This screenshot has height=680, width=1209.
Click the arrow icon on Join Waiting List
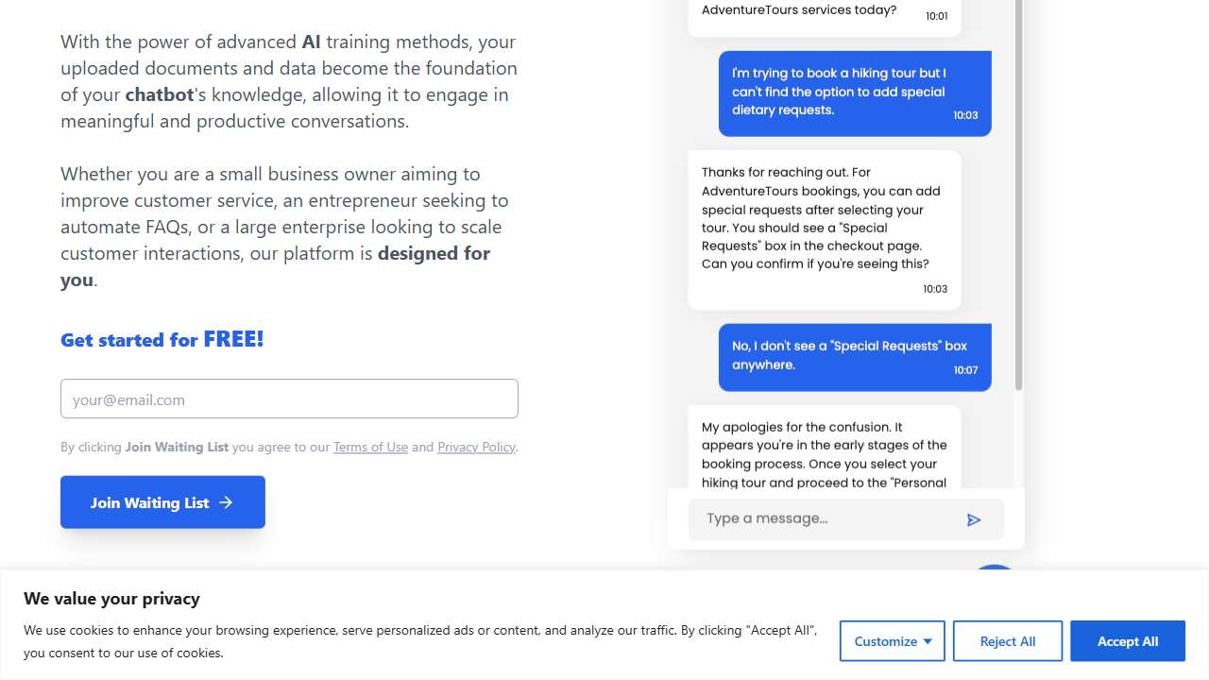point(226,502)
